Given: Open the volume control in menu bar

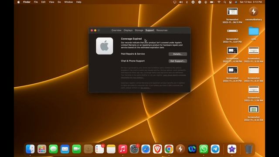Looking at the screenshot, I should (x=181, y=2).
